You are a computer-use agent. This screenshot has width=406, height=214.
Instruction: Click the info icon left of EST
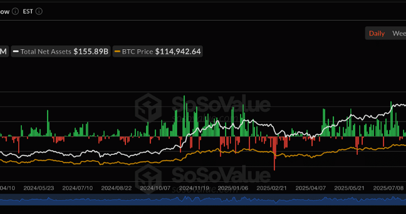point(15,11)
